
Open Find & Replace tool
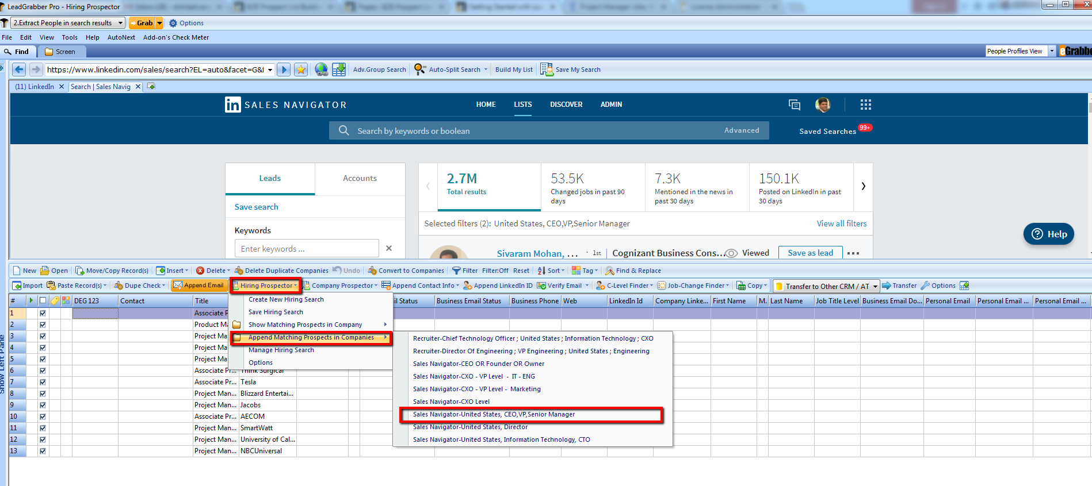click(633, 271)
